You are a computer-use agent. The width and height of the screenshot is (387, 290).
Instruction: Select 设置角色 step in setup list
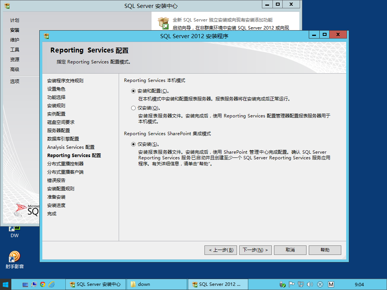coord(56,89)
